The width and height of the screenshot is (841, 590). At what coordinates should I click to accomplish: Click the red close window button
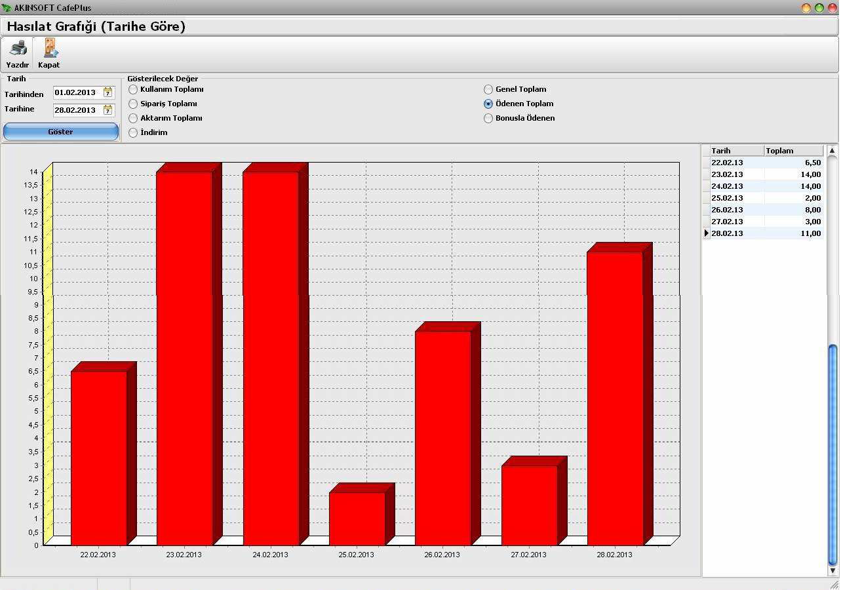pyautogui.click(x=832, y=8)
